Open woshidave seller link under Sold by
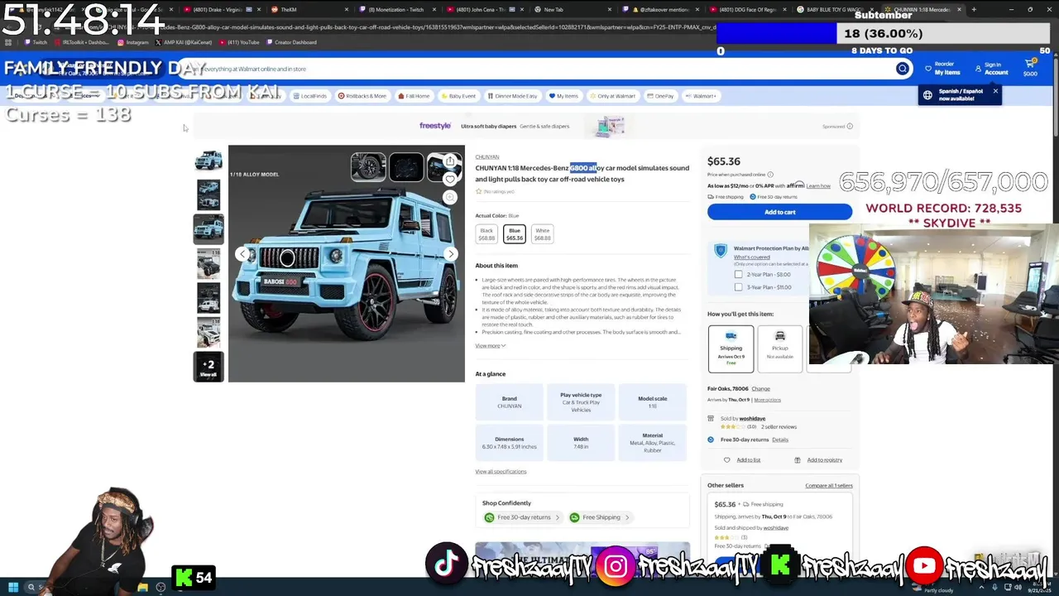Viewport: 1059px width, 596px height. pos(752,419)
